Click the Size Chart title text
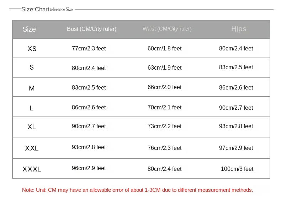Viewport: 281px width, 206px height. tap(35, 9)
